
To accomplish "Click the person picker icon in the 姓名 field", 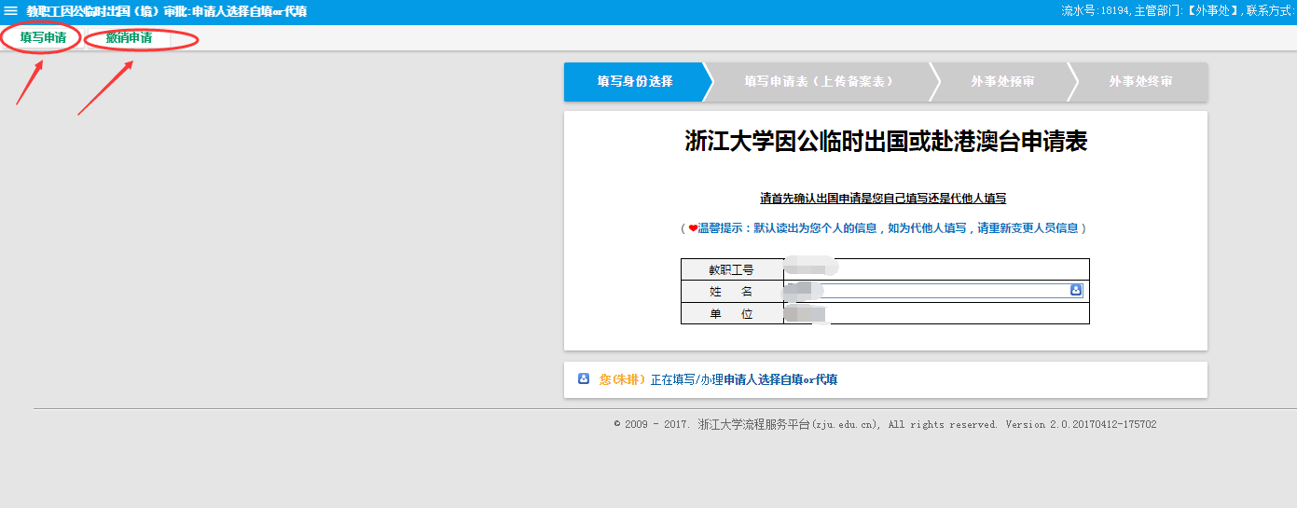I will [x=1075, y=291].
